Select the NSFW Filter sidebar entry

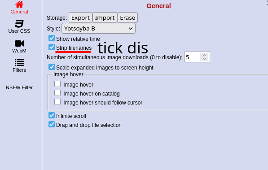coord(19,87)
